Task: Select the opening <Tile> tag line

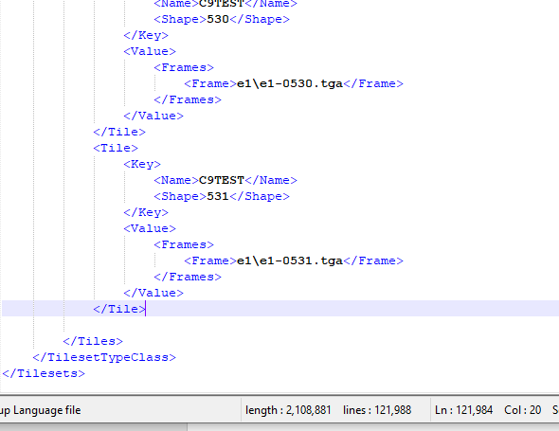Action: [116, 148]
